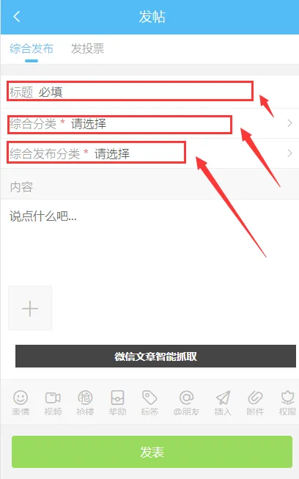
Task: Click the 微信文章智能抓取 button
Action: click(155, 356)
